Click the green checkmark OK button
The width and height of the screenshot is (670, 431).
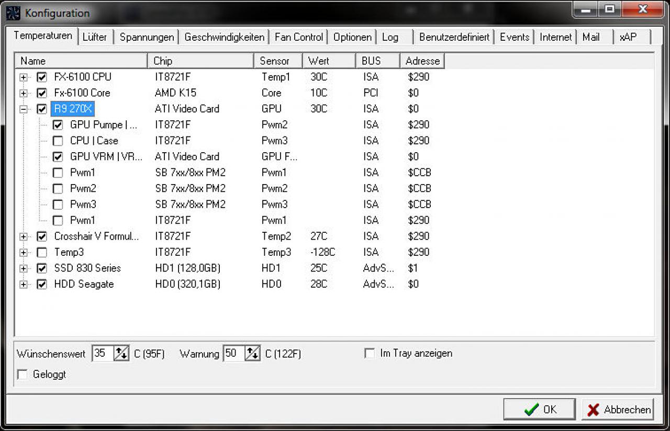pos(540,409)
